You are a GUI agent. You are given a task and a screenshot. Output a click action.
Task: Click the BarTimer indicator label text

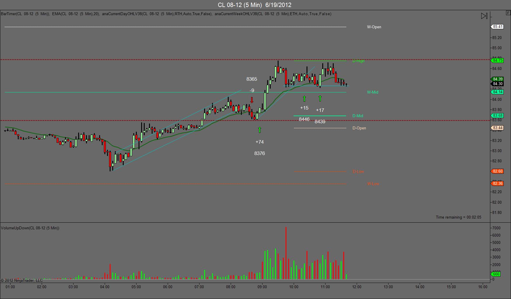pyautogui.click(x=25, y=14)
